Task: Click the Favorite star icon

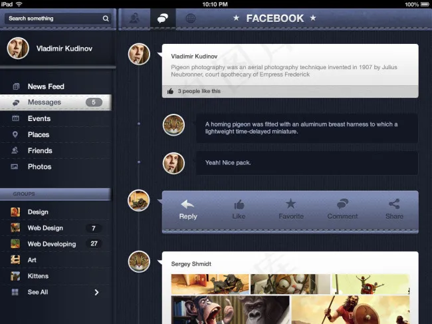Action: (x=290, y=204)
